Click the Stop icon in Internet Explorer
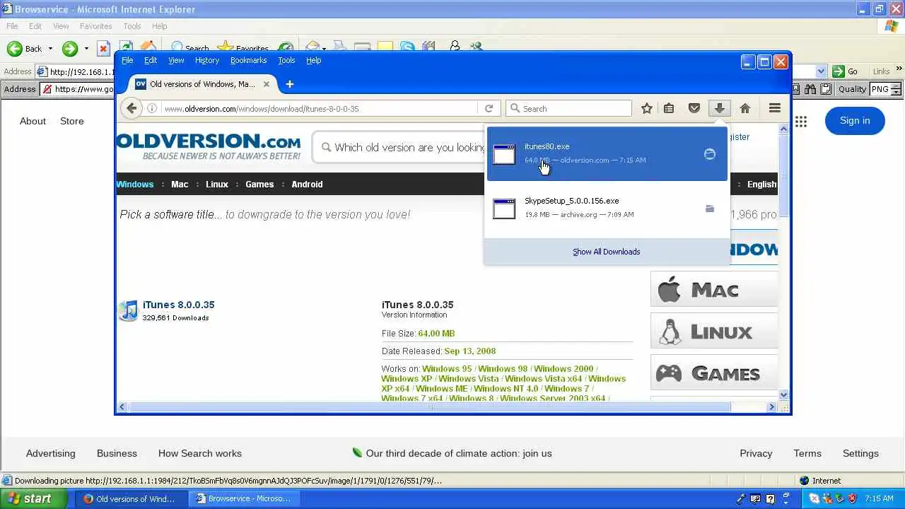The width and height of the screenshot is (905, 509). coord(103,49)
